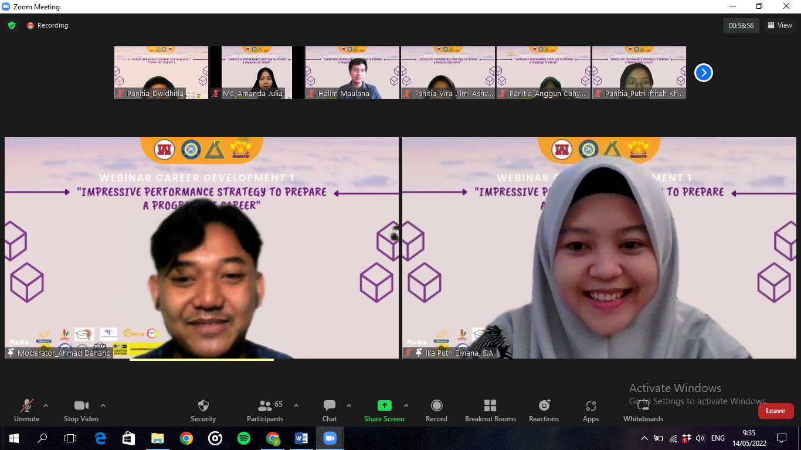The width and height of the screenshot is (801, 450).
Task: Open the Reactions menu
Action: tap(544, 410)
